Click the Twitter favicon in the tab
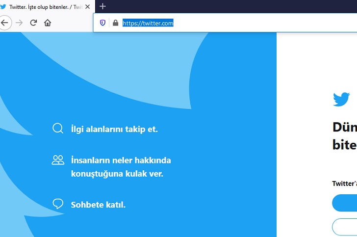 pos(3,7)
